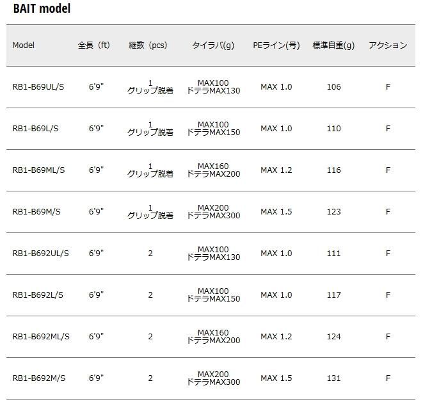Select the 標準自重(g) column header
The image size is (423, 404).
pyautogui.click(x=333, y=45)
